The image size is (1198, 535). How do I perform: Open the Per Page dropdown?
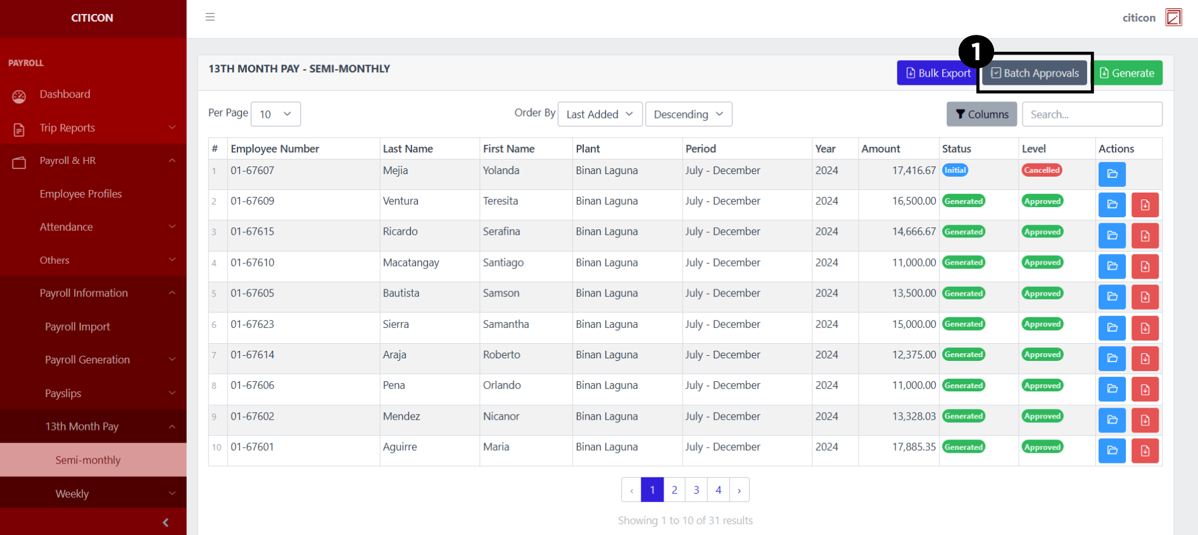(x=275, y=114)
